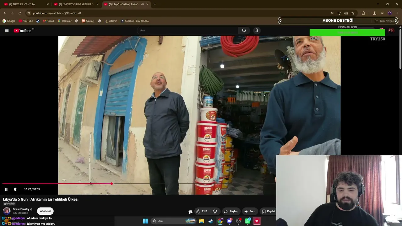402x226 pixels.
Task: Go to YouTube home via logo
Action: tap(23, 30)
